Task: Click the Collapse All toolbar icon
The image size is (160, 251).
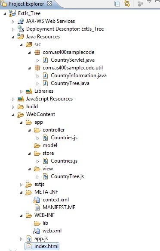Action: (x=117, y=4)
